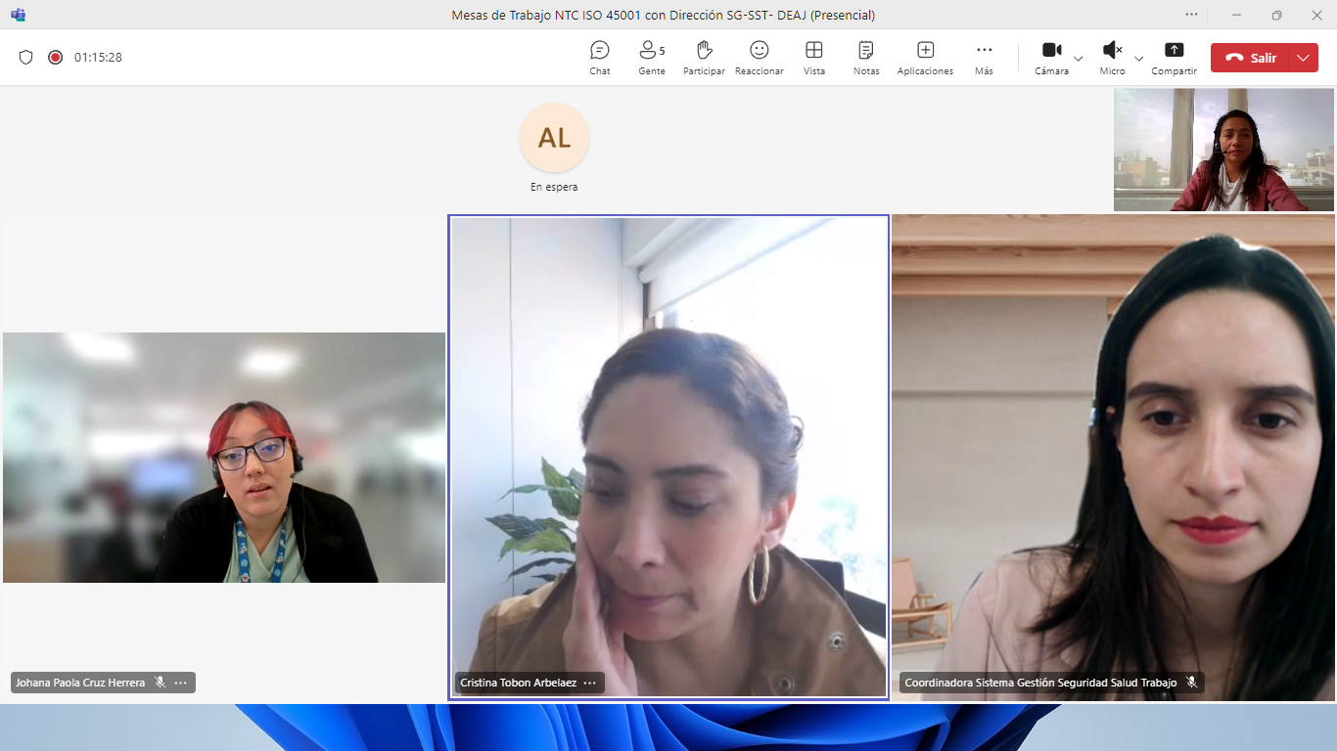Screen dimensions: 1337x751
Task: Open more options for Cristina Tobon Arbelaez
Action: tap(590, 683)
